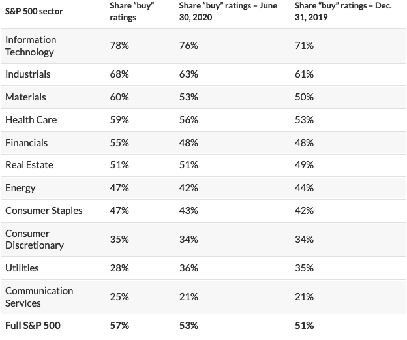Screen dimensions: 407x340
Task: Select the June 30, 2020 ratings column header
Action: (x=228, y=11)
